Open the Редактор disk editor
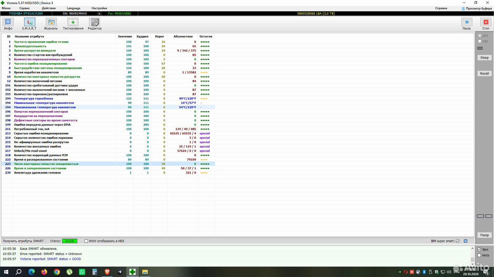This screenshot has width=494, height=277. [95, 24]
